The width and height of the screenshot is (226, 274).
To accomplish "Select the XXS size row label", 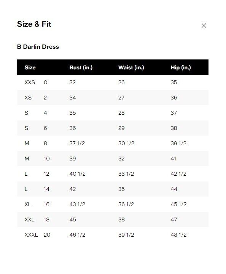I will coord(30,82).
